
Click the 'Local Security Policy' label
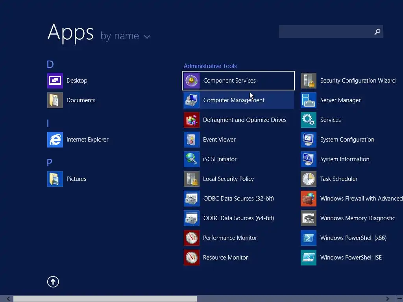(229, 179)
